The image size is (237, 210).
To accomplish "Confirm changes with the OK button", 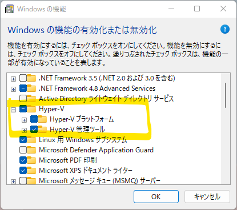I will tap(156, 196).
